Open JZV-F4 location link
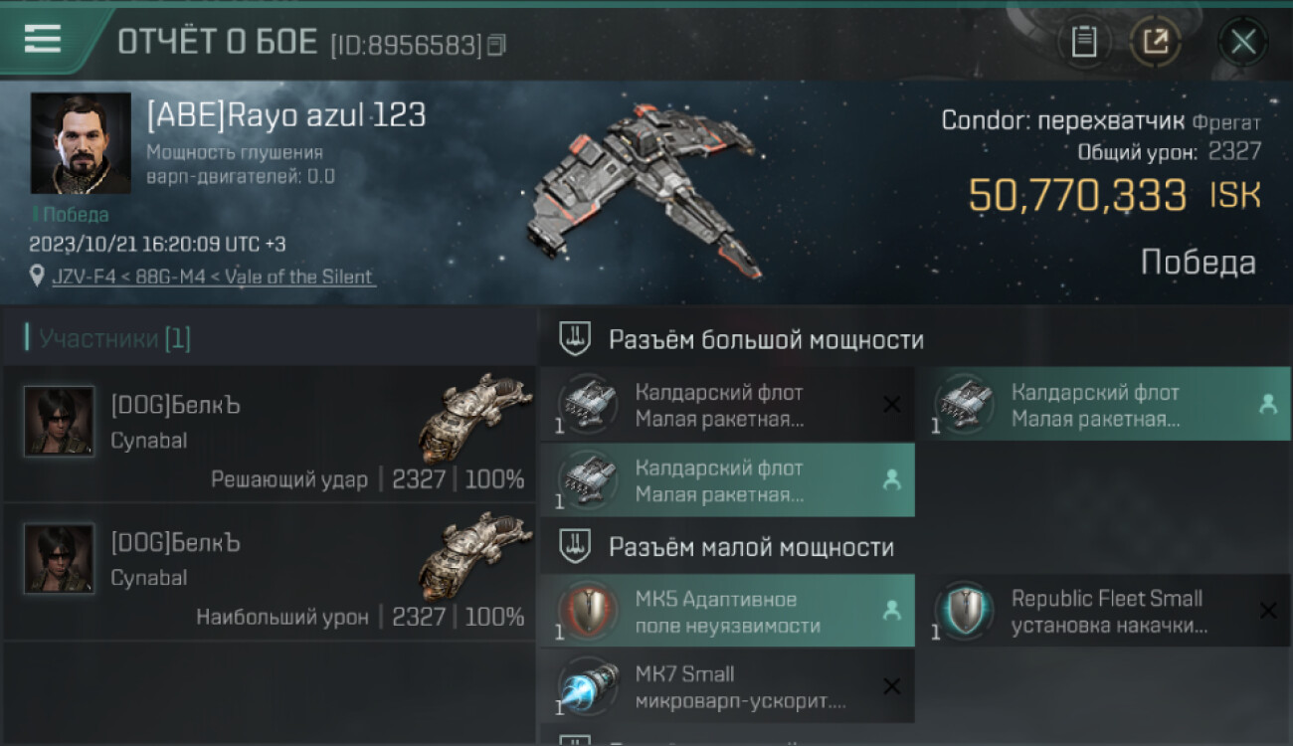 213,277
